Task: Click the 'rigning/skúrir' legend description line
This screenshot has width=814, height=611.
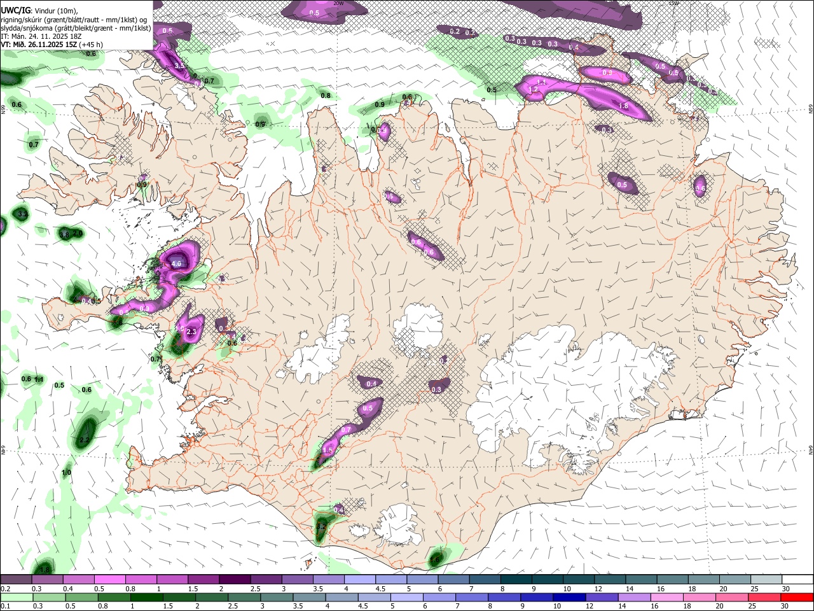Action: (x=74, y=19)
